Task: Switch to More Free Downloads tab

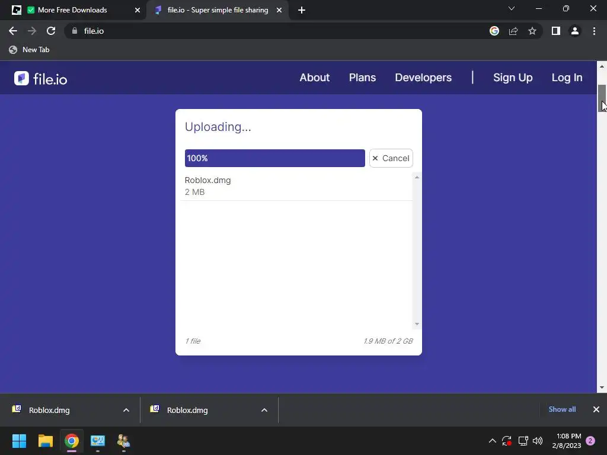Action: pyautogui.click(x=72, y=10)
